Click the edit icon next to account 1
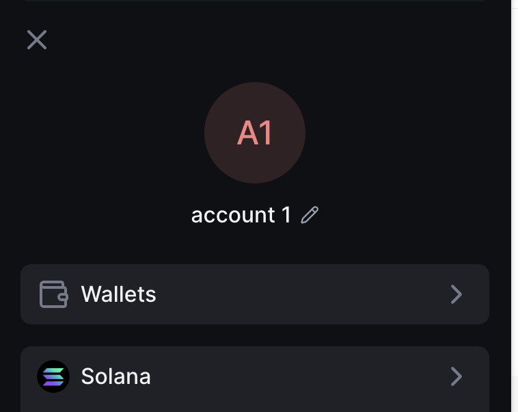Viewport: 518px width, 412px height. pyautogui.click(x=310, y=215)
